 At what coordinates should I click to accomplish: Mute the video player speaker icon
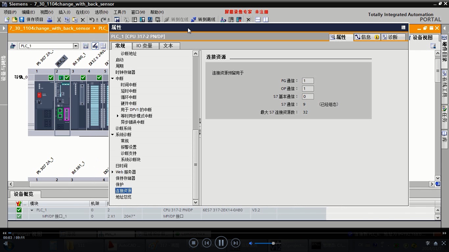pos(251,243)
